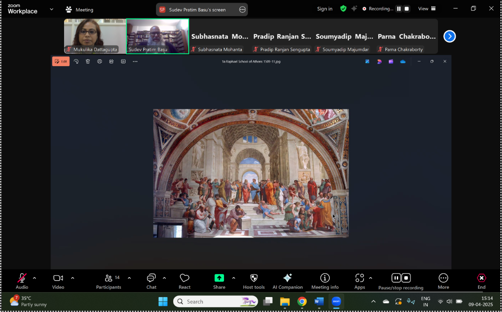Expand the Apps options arrow
The height and width of the screenshot is (312, 502).
point(371,278)
